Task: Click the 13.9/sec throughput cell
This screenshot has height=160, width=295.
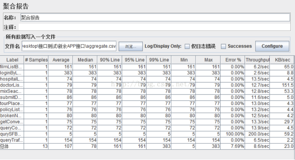Action: point(257,128)
